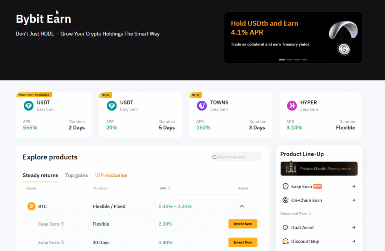
Task: Click the Duration column header
Action: tap(101, 188)
